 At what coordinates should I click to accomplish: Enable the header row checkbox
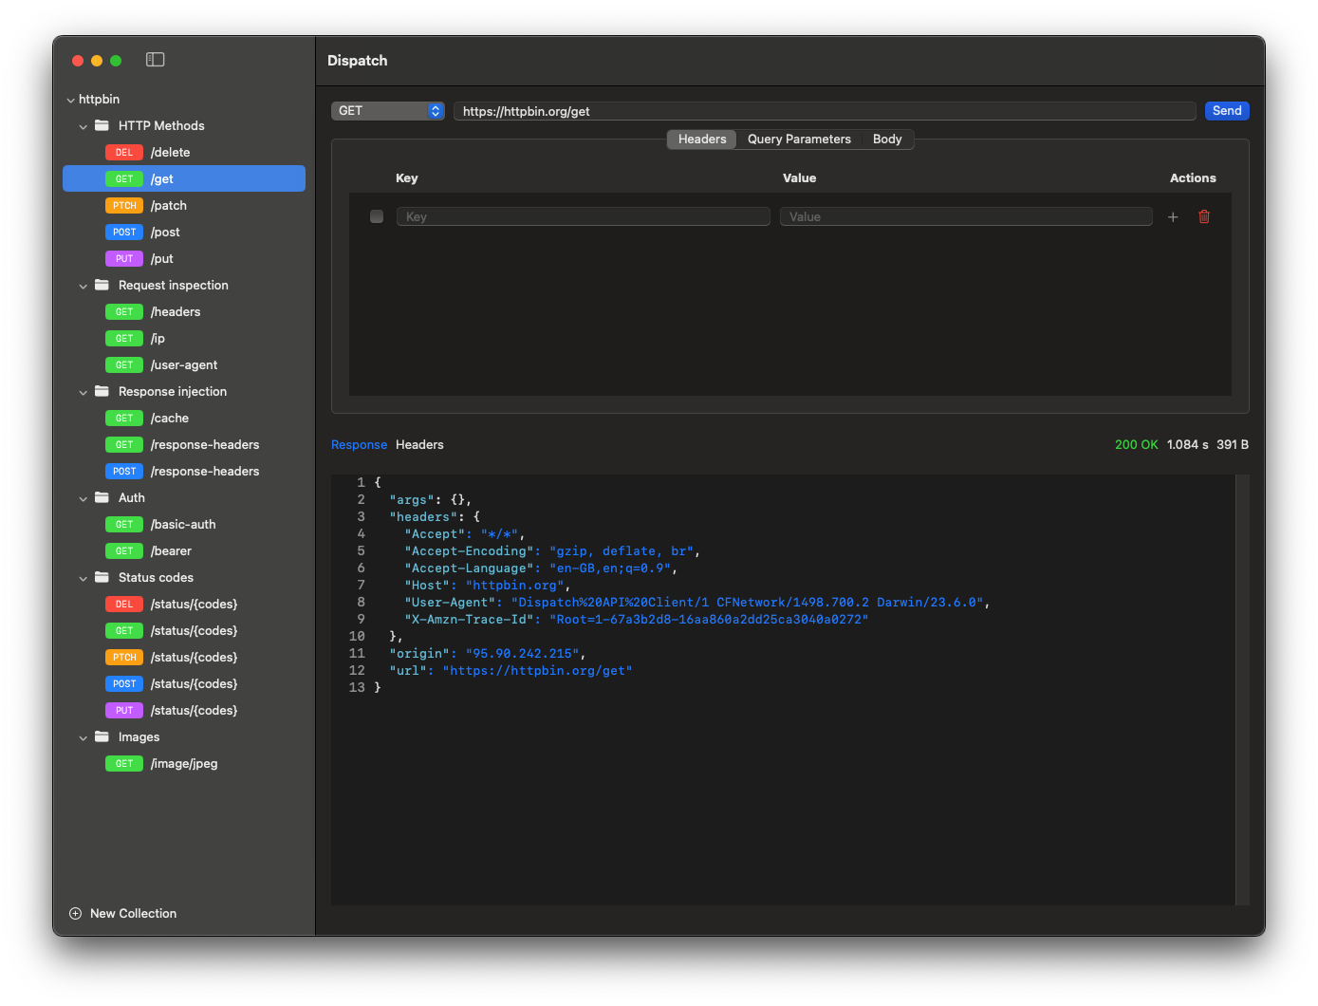pos(377,216)
